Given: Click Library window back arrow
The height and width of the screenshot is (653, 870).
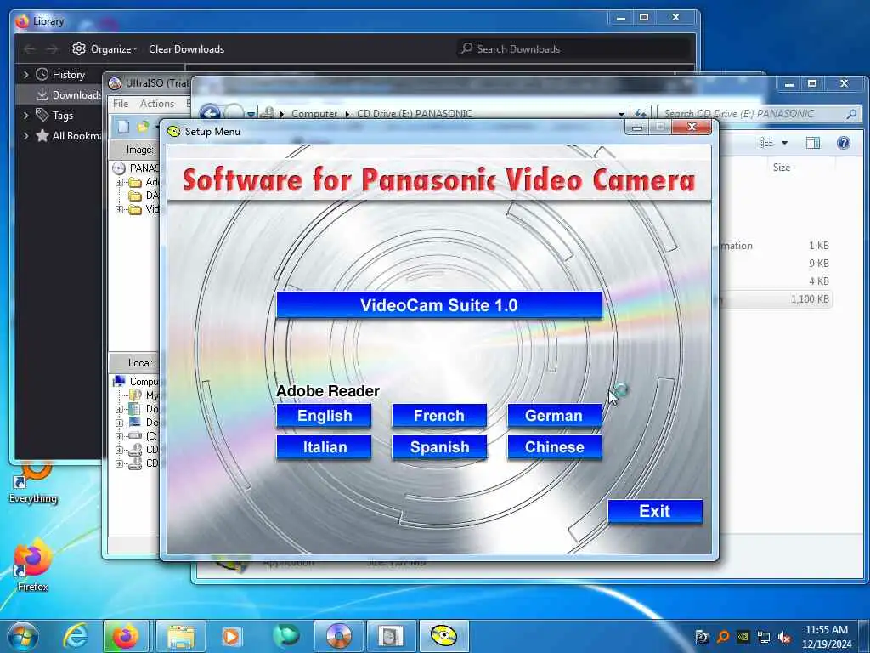Looking at the screenshot, I should pos(30,49).
